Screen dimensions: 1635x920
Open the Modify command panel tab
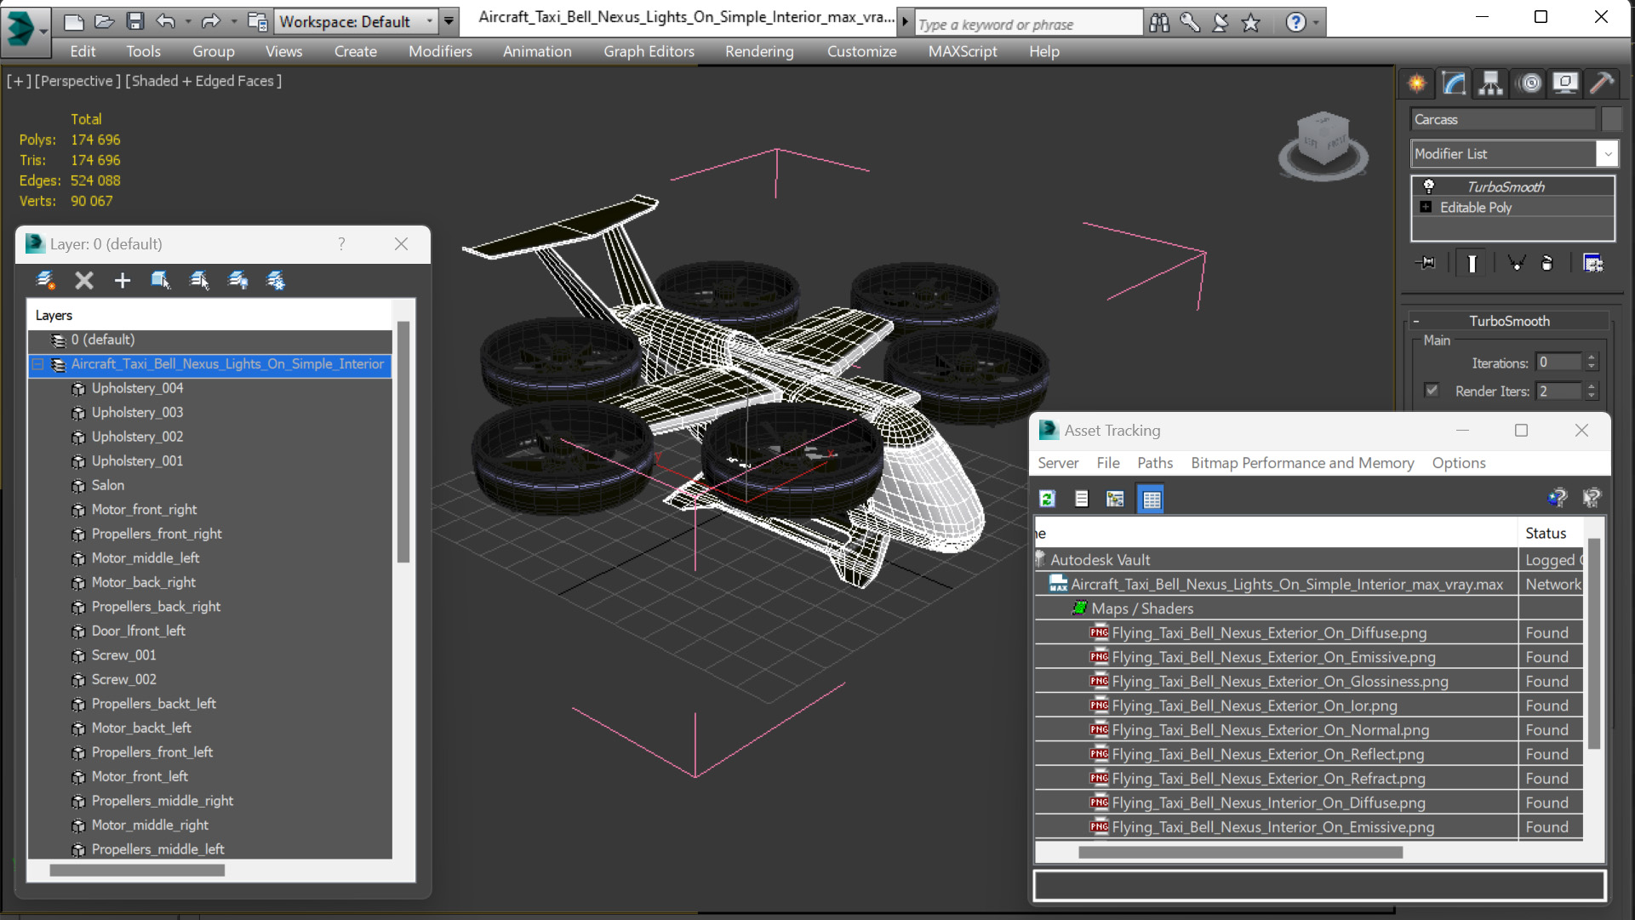[1454, 83]
